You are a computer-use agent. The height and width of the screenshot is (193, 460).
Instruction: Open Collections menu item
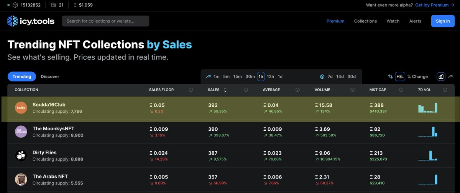coord(365,21)
